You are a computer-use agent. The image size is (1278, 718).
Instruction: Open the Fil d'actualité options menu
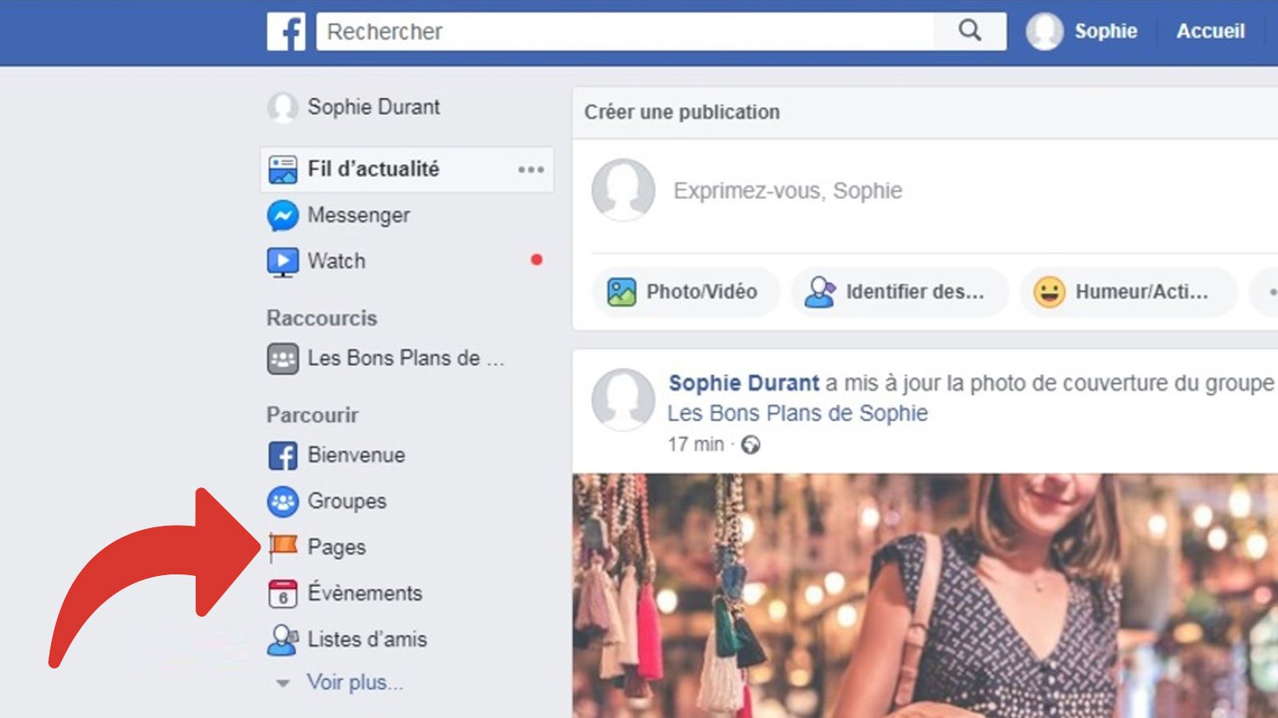(530, 169)
